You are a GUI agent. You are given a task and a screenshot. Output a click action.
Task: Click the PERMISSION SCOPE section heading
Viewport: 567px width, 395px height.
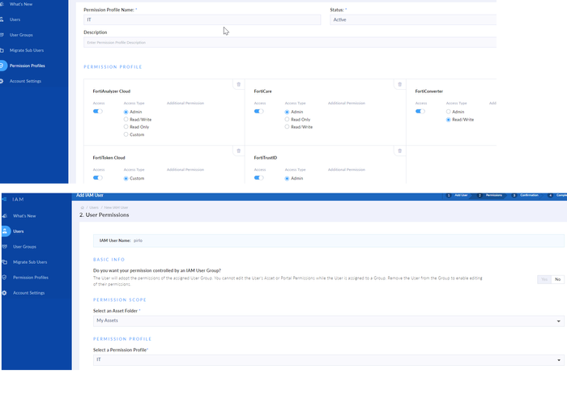[x=120, y=300]
